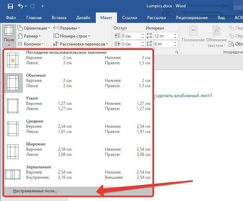Image resolution: width=243 pixels, height=201 pixels.
Task: Click the Save icon in the title bar
Action: pos(10,6)
